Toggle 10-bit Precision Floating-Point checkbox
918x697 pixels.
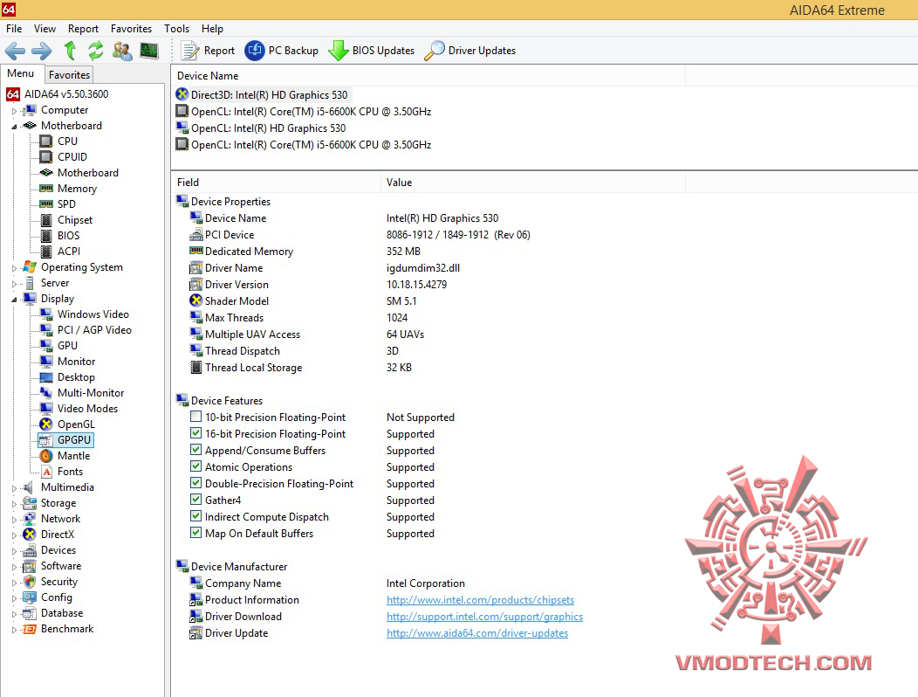click(196, 417)
